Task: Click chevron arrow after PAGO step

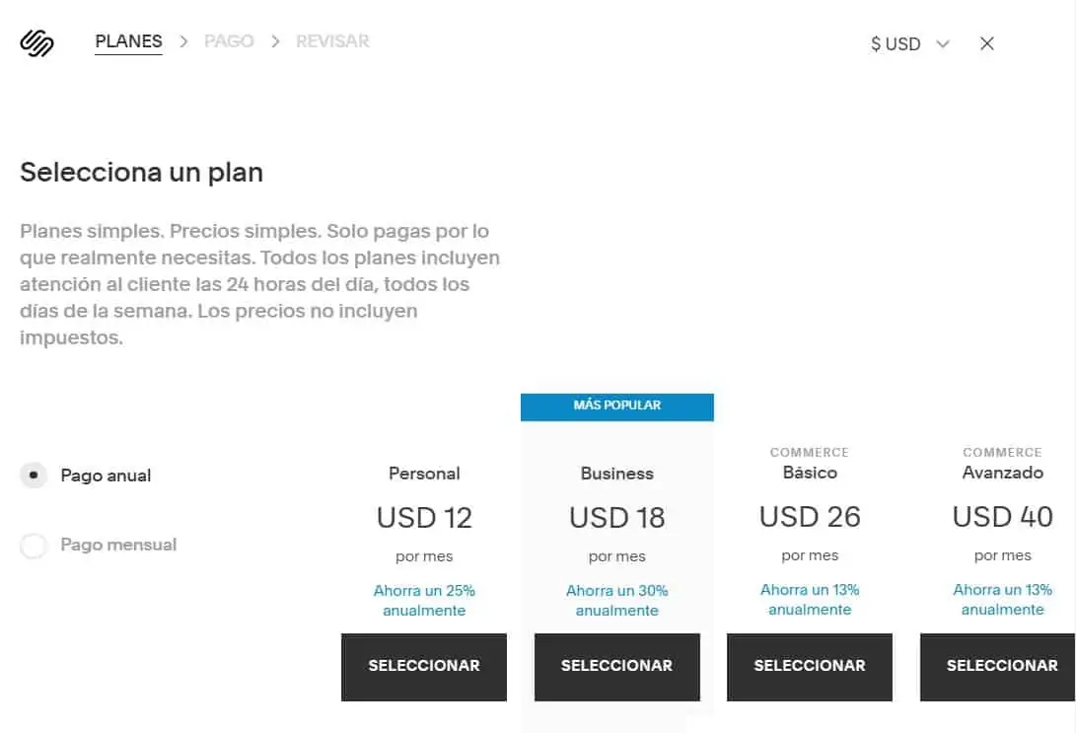Action: pos(275,41)
